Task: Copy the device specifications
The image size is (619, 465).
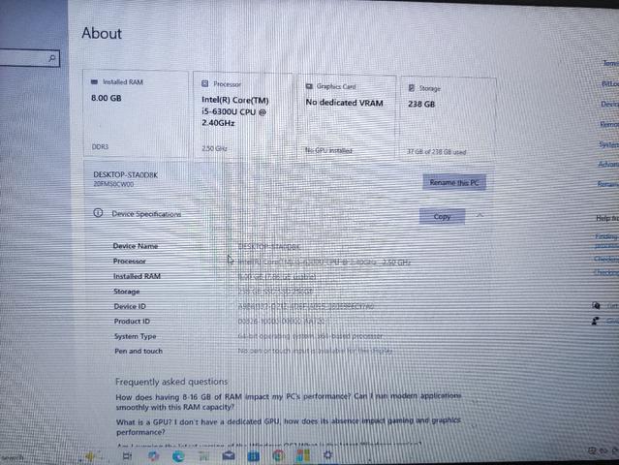Action: 442,216
